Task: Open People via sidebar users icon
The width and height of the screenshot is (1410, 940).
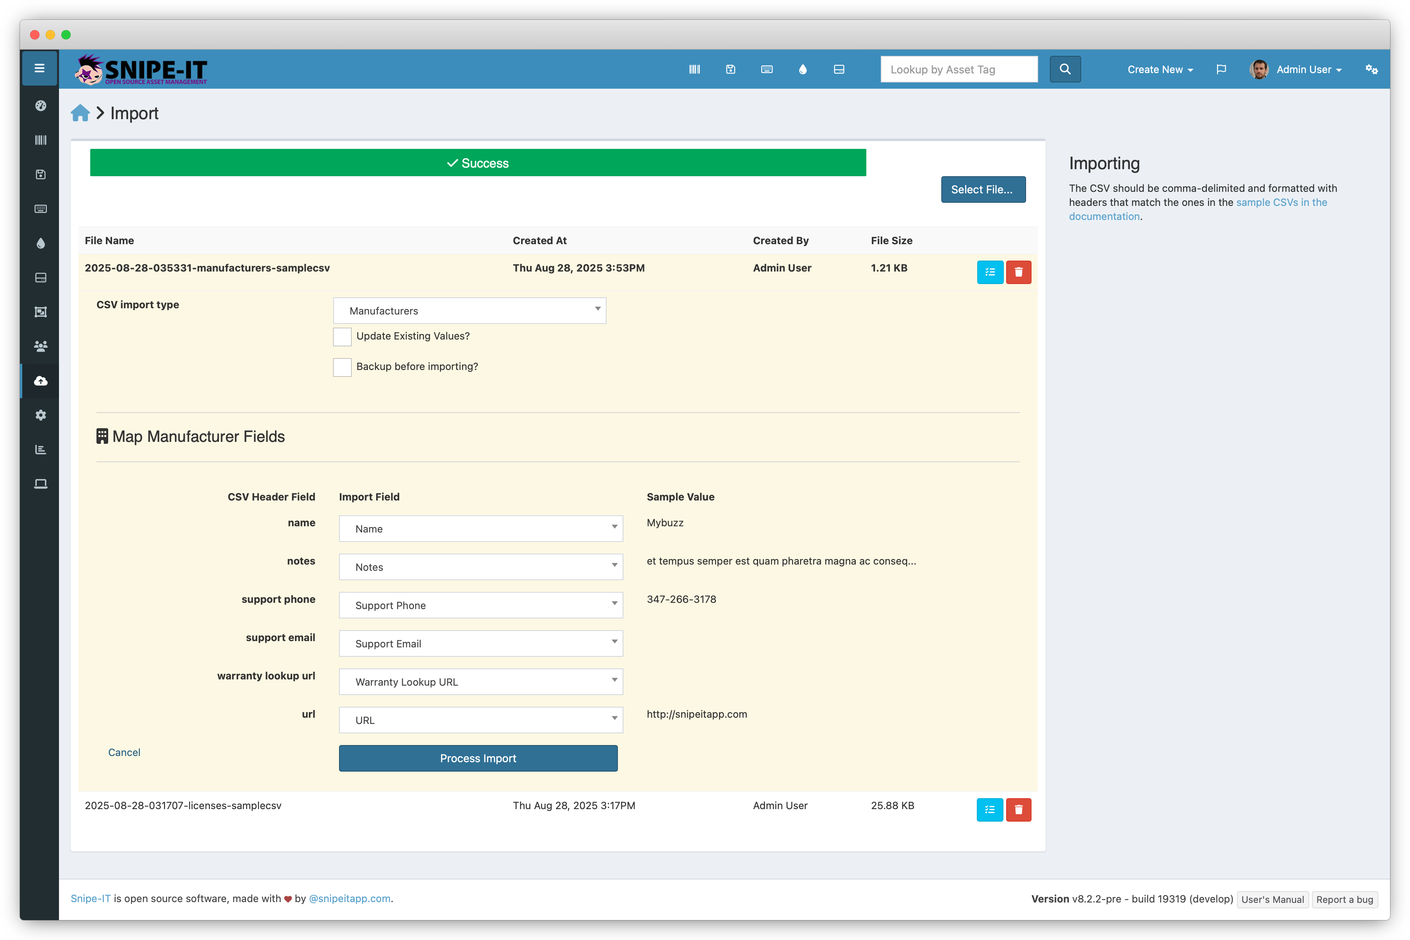Action: pyautogui.click(x=41, y=347)
